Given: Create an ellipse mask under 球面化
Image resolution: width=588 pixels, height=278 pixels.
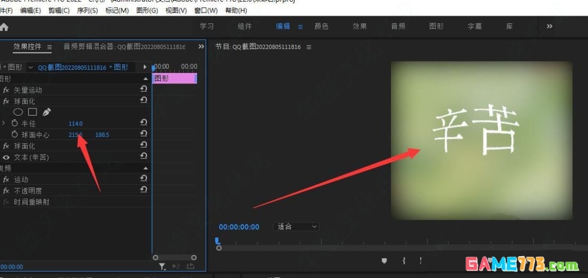Looking at the screenshot, I should (18, 112).
